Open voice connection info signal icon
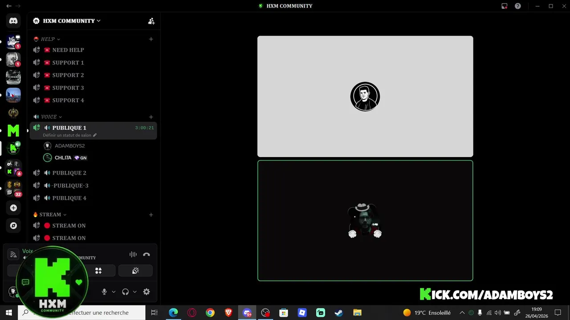 click(x=13, y=255)
